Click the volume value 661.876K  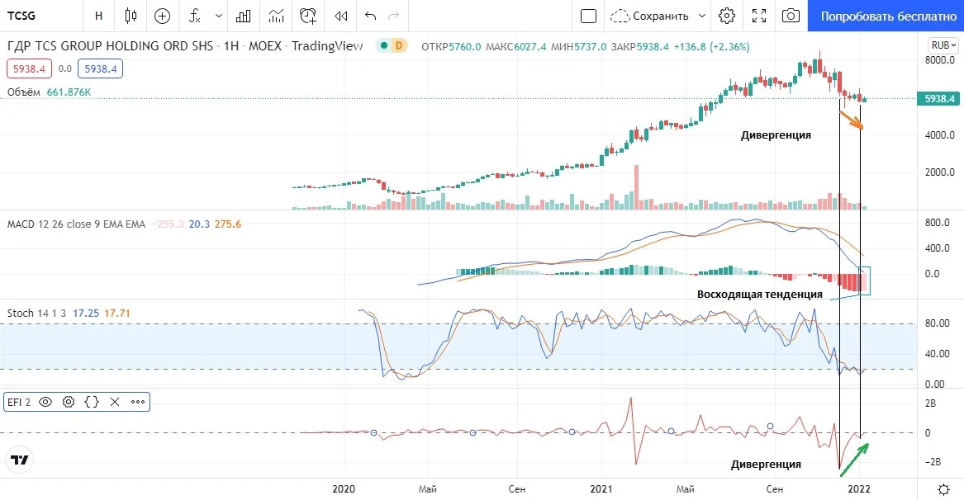click(x=69, y=92)
